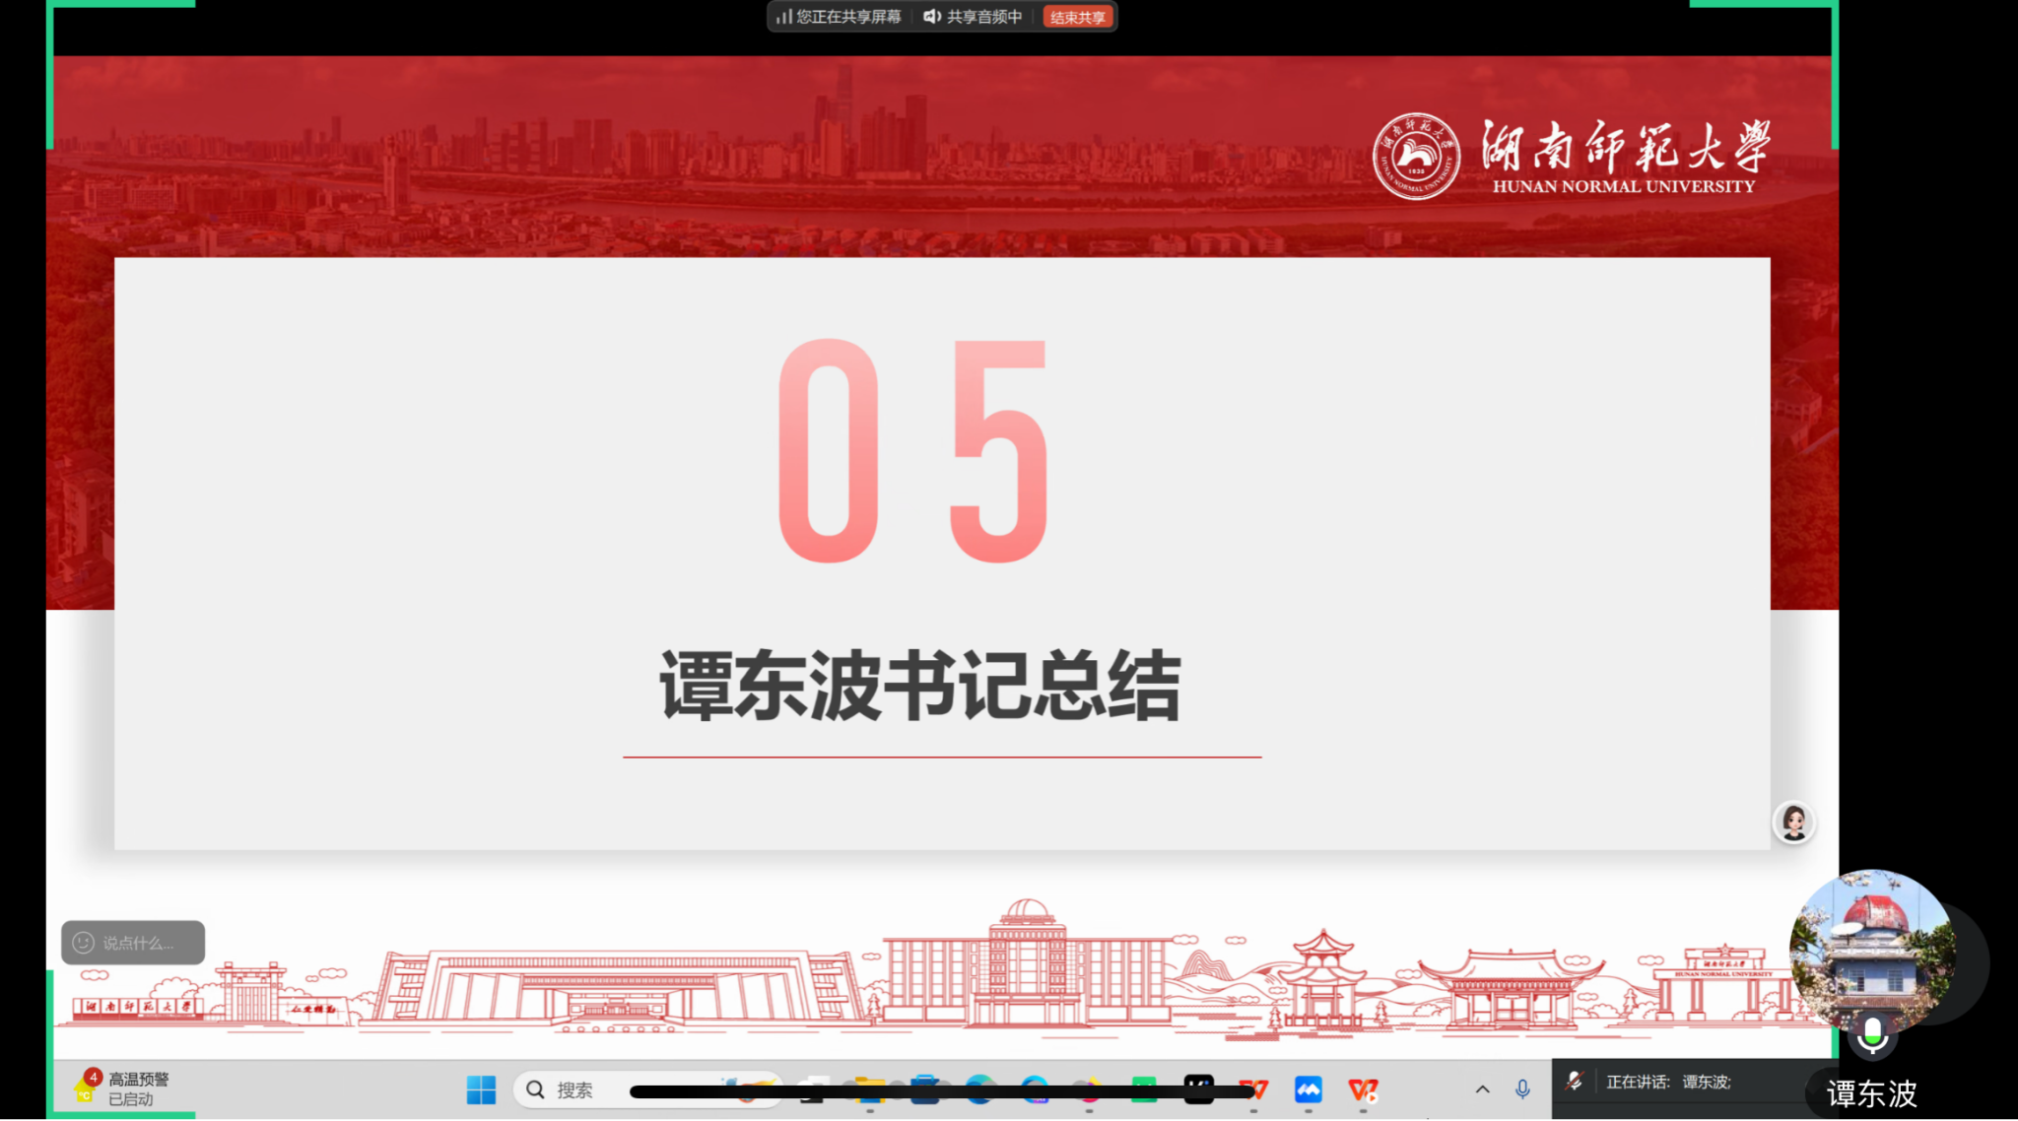Click the 谭东波书记总结 slide title
2018x1121 pixels.
pos(919,686)
